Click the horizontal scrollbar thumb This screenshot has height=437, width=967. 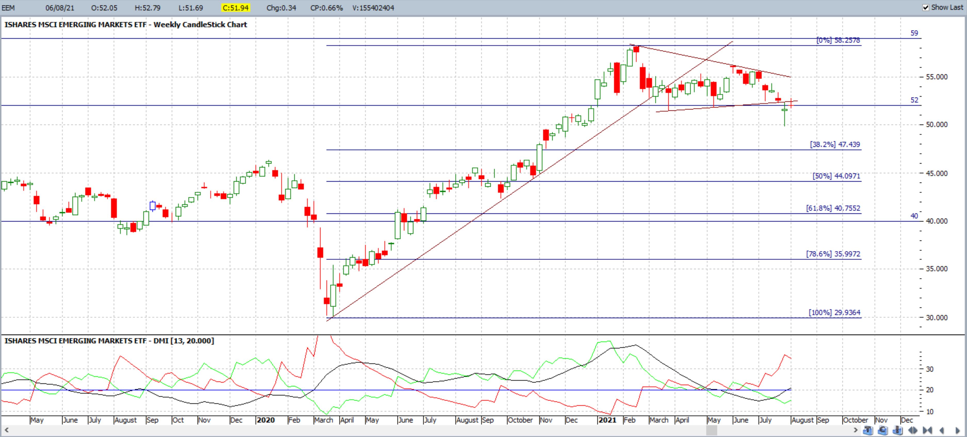click(711, 430)
